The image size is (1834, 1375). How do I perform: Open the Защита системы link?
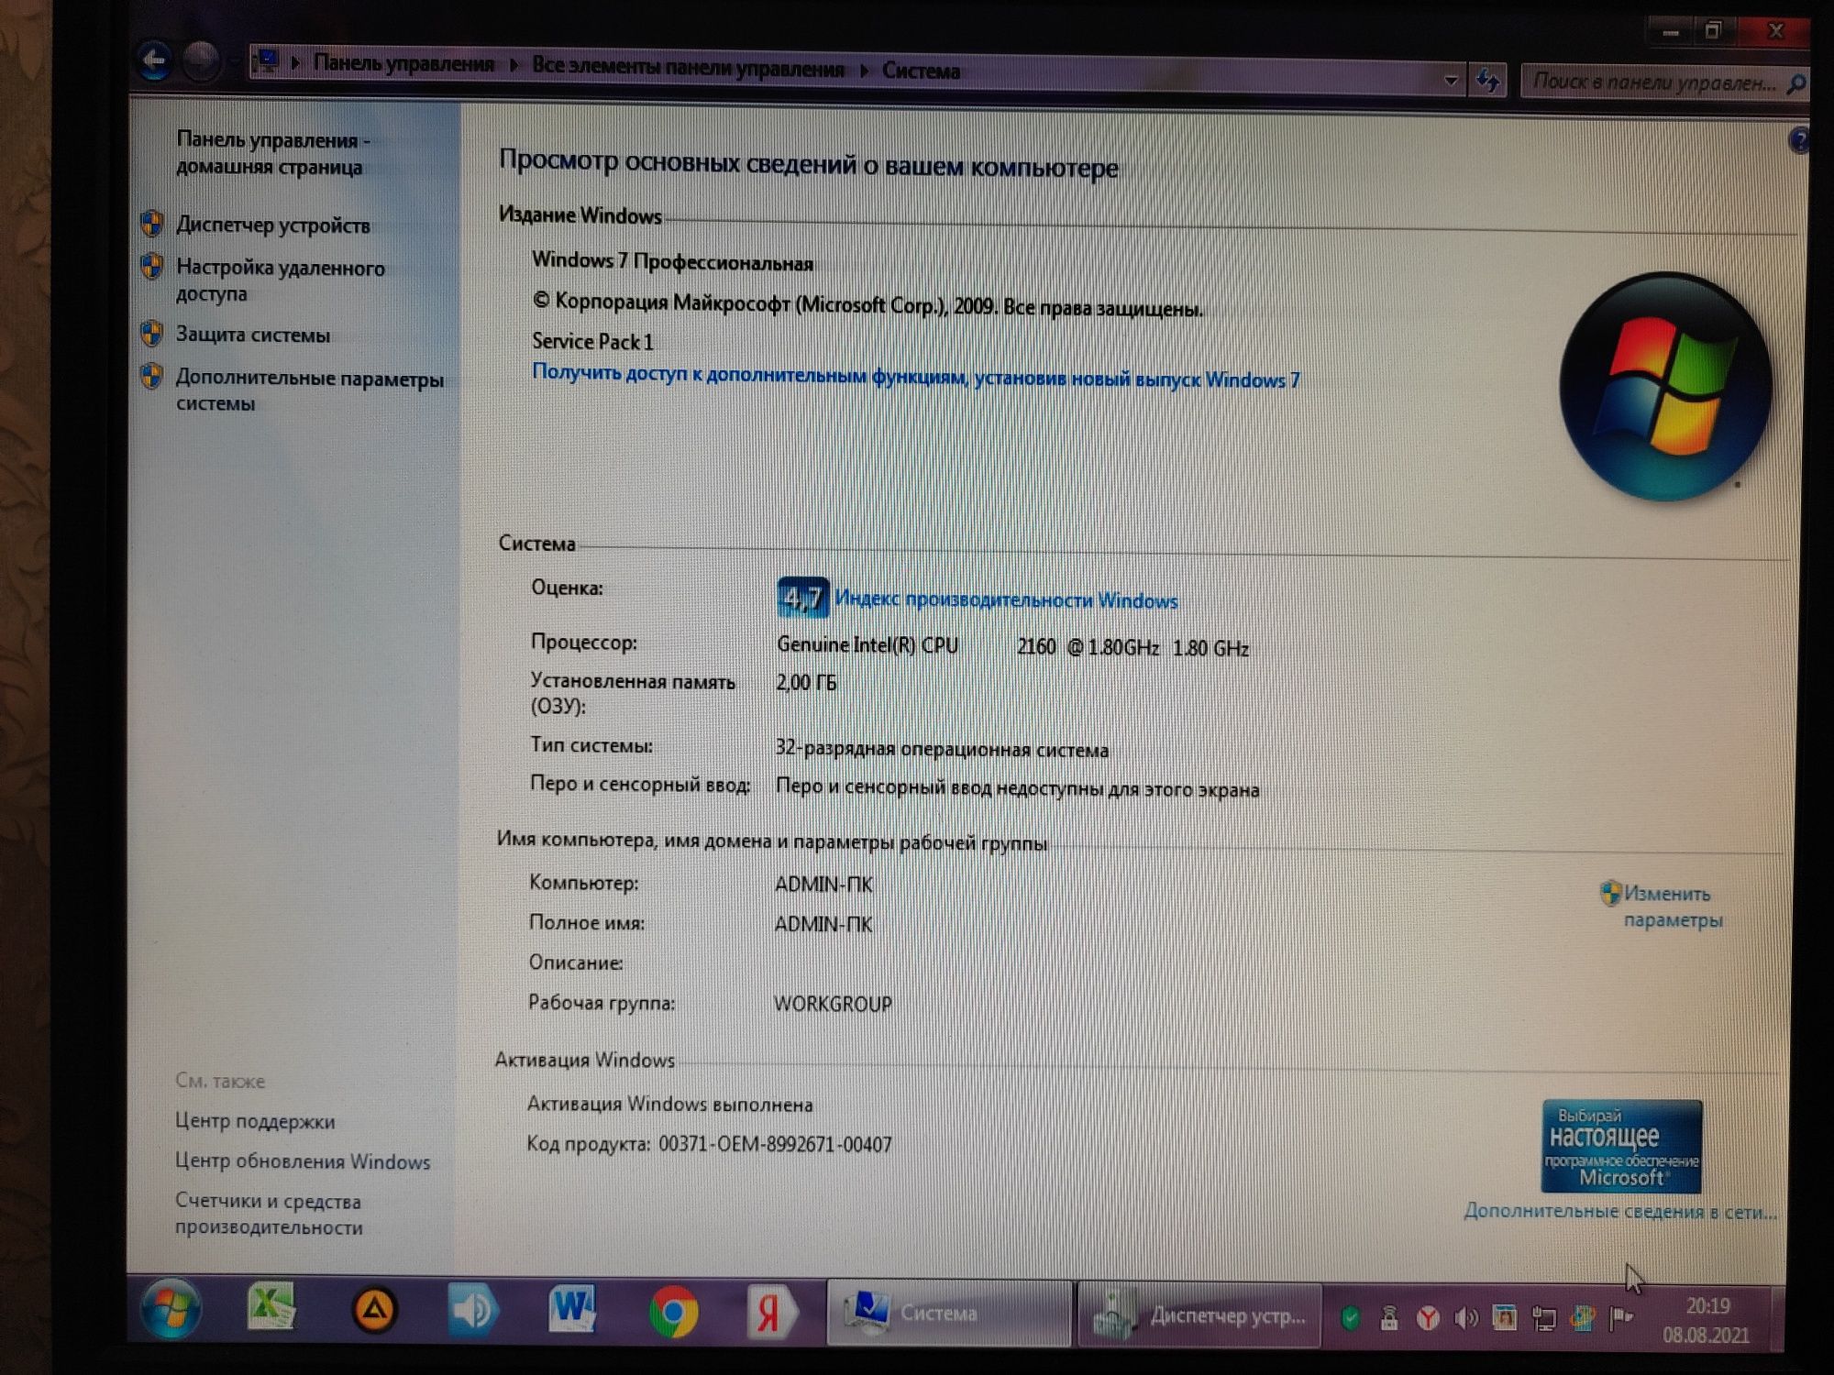[253, 335]
